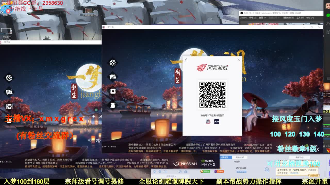Select the game app icon left of 大神
Screen dimensions: 330x185
208,122
